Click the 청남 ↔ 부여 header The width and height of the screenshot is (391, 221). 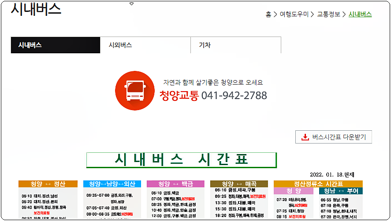(341, 191)
